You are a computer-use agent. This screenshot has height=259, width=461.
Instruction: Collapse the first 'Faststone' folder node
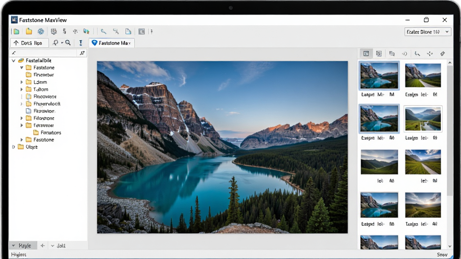22,67
